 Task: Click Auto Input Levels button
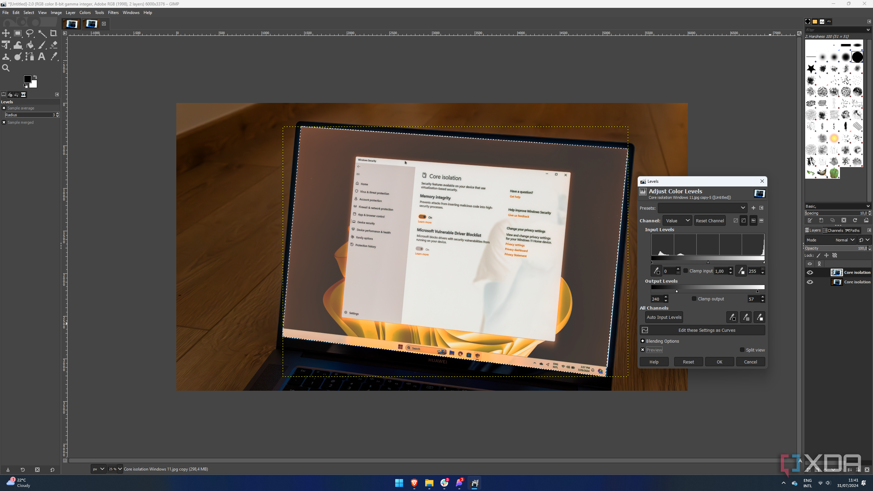coord(664,317)
